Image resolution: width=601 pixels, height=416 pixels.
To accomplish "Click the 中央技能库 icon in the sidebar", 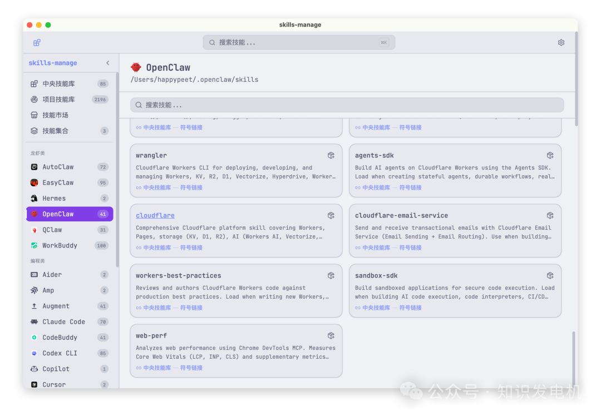I will (x=34, y=83).
